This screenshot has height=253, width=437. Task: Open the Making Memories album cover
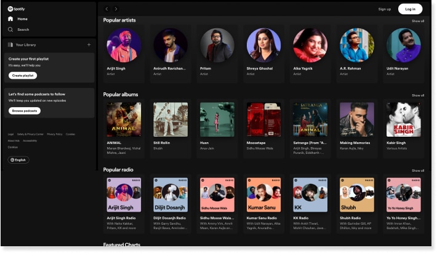coord(357,119)
